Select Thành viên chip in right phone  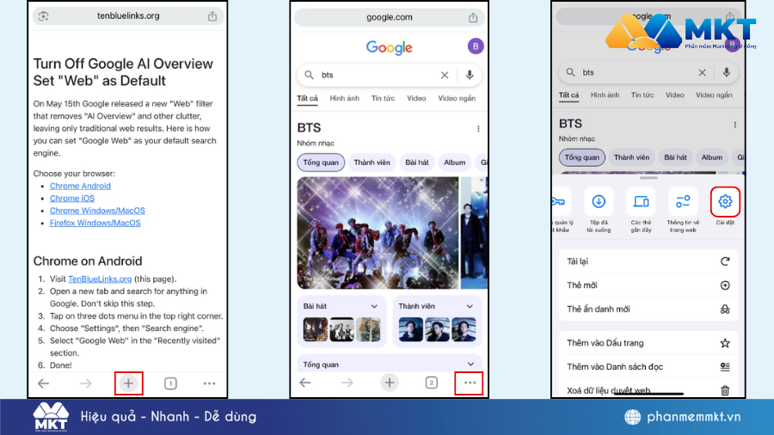coord(631,157)
